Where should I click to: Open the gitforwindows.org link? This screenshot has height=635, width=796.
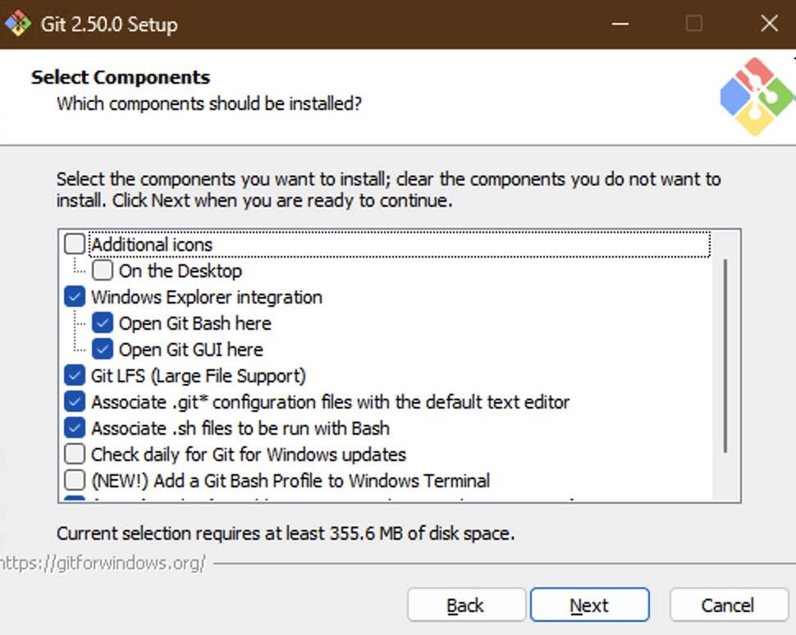point(103,563)
